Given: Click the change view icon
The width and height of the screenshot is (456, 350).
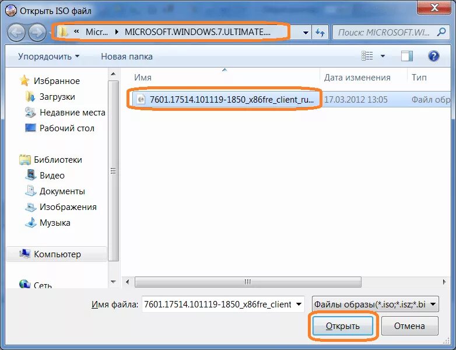Looking at the screenshot, I should [x=367, y=55].
